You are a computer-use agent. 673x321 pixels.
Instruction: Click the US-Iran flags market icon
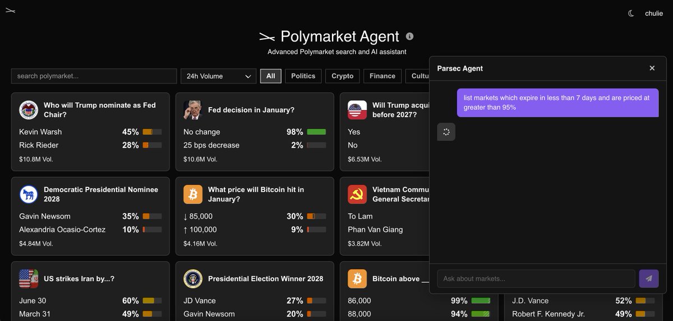click(x=28, y=278)
